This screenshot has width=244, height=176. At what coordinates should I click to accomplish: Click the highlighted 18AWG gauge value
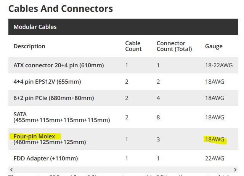tap(215, 140)
